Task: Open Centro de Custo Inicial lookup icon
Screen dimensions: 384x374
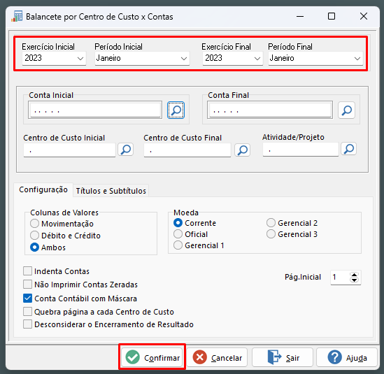Action: (126, 150)
